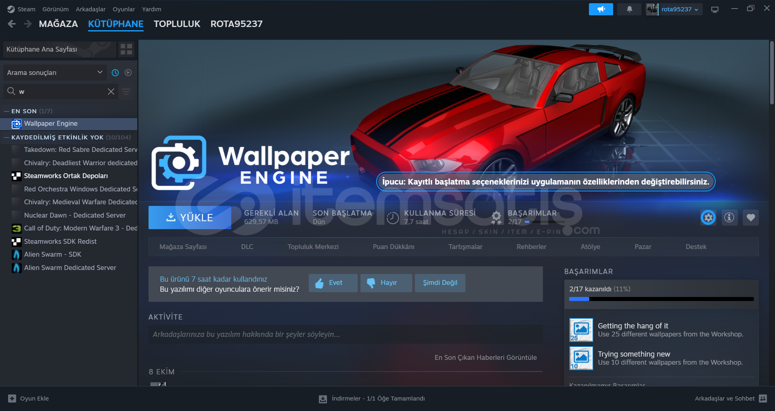
Task: Open library grid view icon
Action: click(126, 49)
